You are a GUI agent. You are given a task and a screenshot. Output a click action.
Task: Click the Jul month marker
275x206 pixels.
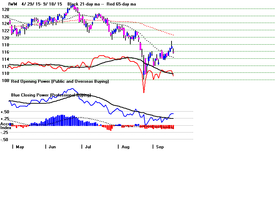[x=88, y=147]
